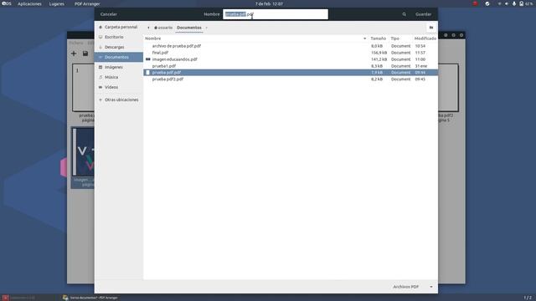
Task: Select file archivo de prueba pdf.pdf
Action: (177, 46)
